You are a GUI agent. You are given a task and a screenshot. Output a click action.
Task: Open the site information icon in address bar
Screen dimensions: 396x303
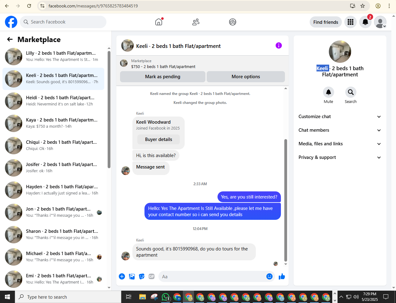click(x=43, y=6)
